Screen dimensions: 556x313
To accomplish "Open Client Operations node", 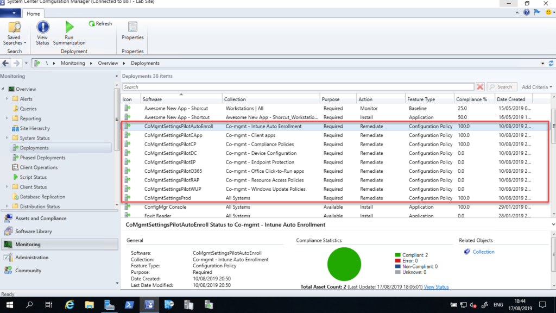I will pyautogui.click(x=39, y=167).
